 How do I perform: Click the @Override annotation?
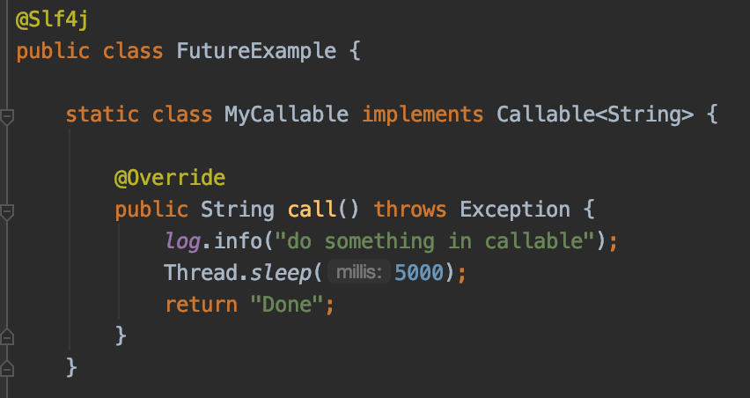[170, 178]
